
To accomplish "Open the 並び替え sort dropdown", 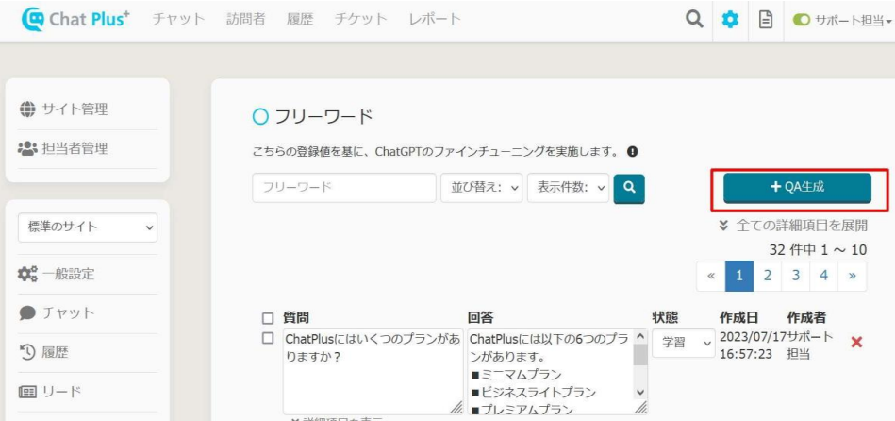I will [x=482, y=188].
